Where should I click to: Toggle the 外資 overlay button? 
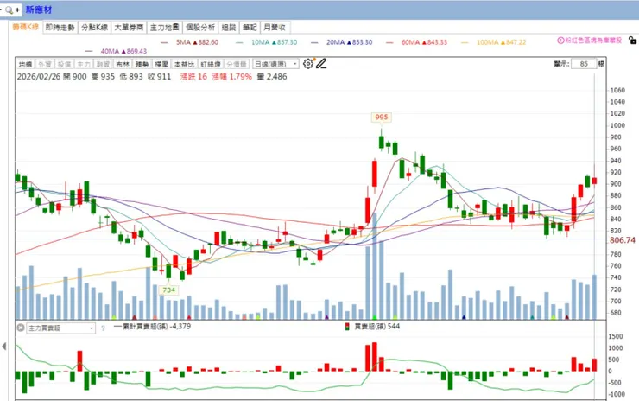(x=44, y=64)
